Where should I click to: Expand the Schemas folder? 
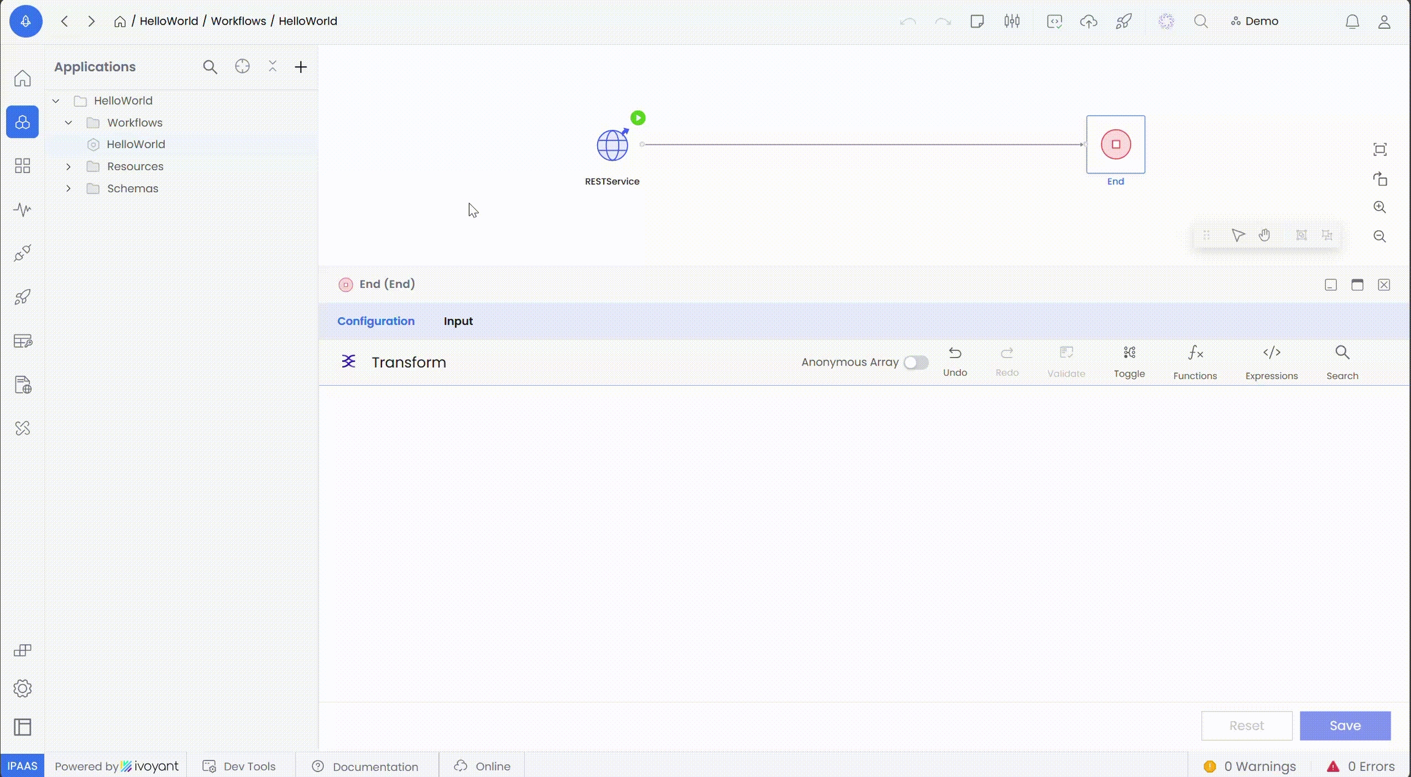coord(69,189)
